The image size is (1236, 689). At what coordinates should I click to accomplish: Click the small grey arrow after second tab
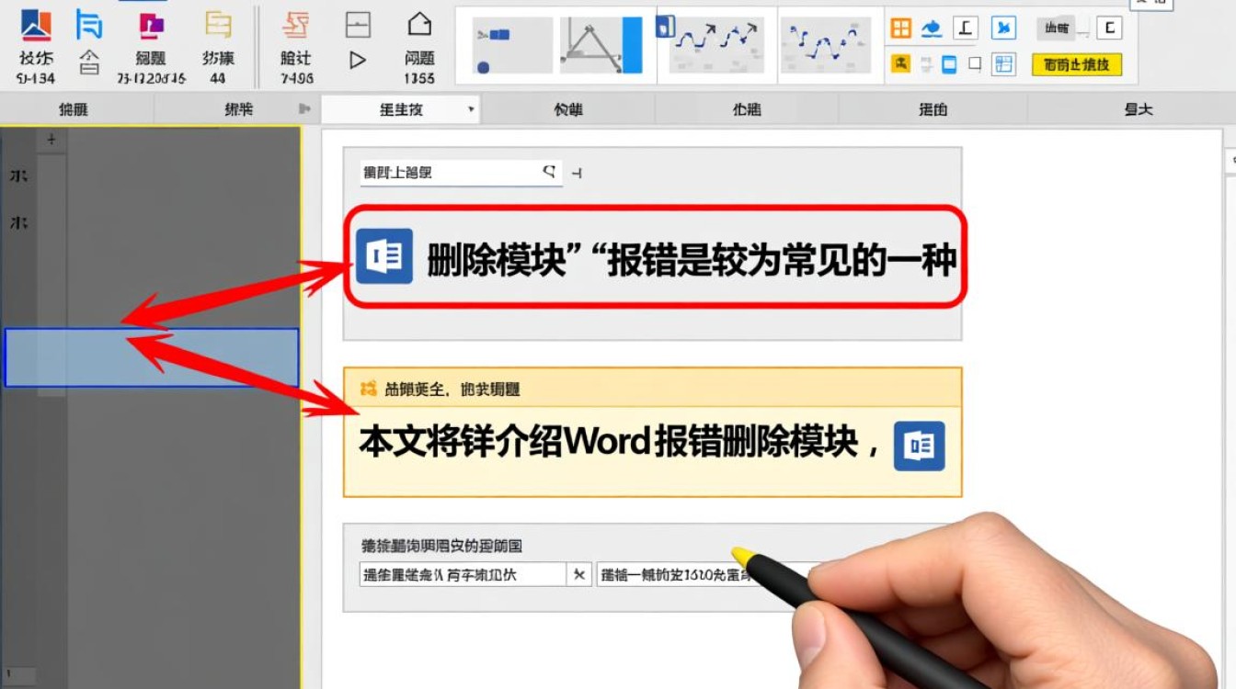(x=305, y=109)
